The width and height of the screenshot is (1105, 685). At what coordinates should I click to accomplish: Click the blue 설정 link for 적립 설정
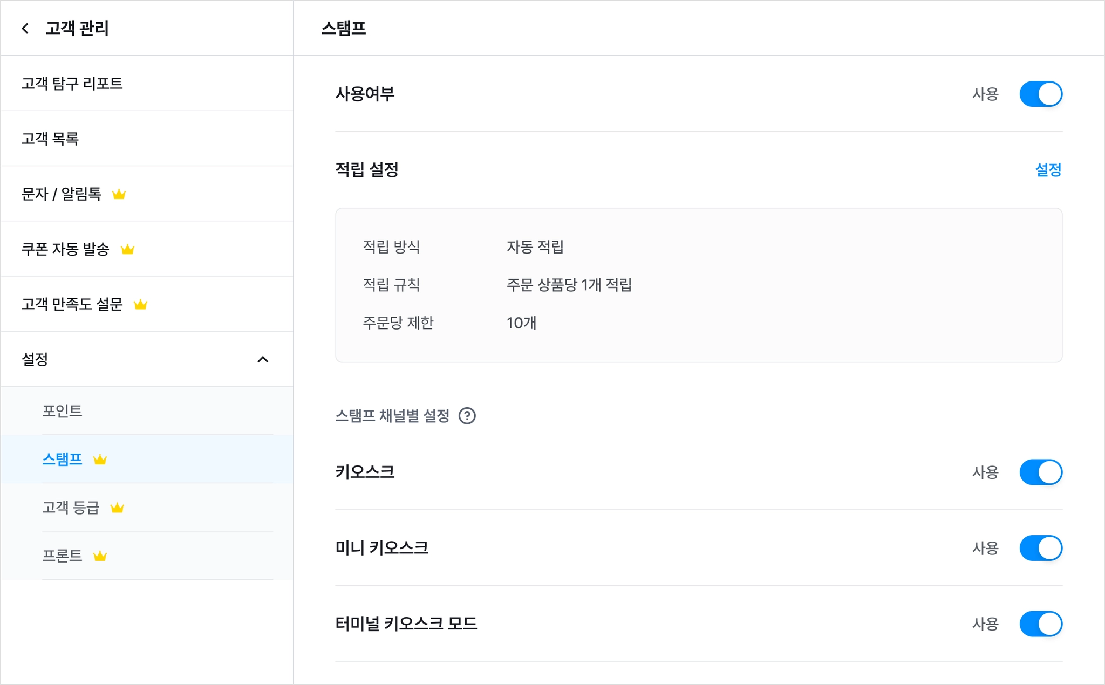tap(1048, 170)
